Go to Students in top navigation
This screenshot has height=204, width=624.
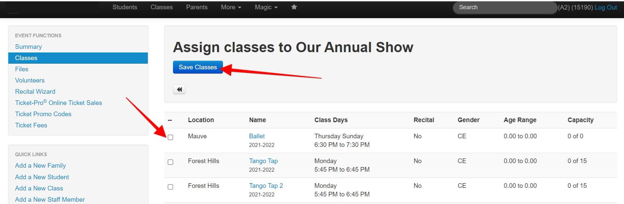click(125, 7)
